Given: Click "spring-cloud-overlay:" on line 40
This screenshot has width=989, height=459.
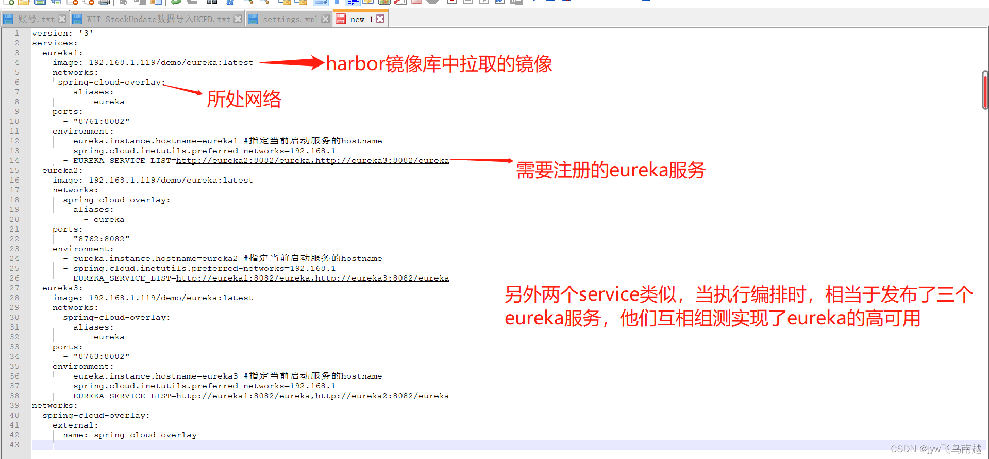Looking at the screenshot, I should click(x=96, y=415).
